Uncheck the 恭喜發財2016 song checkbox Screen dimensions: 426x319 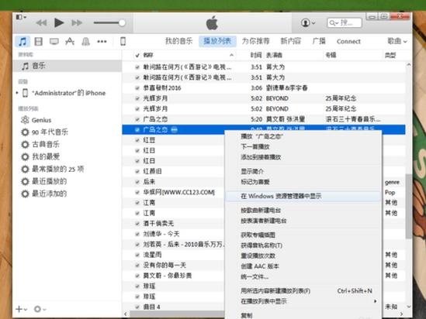(137, 88)
